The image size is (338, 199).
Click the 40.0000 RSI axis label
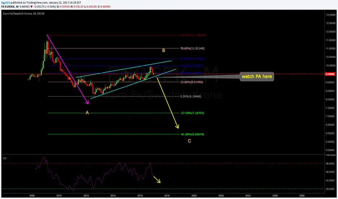click(331, 180)
